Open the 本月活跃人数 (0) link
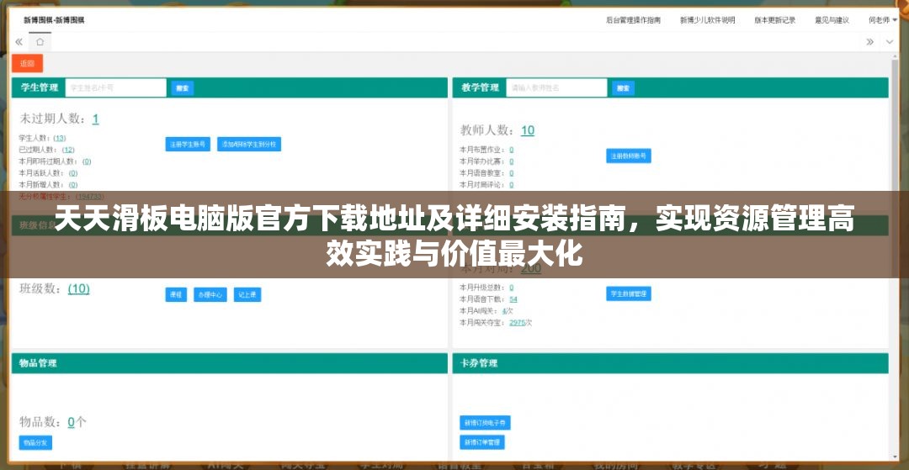909x470 pixels. click(x=73, y=173)
